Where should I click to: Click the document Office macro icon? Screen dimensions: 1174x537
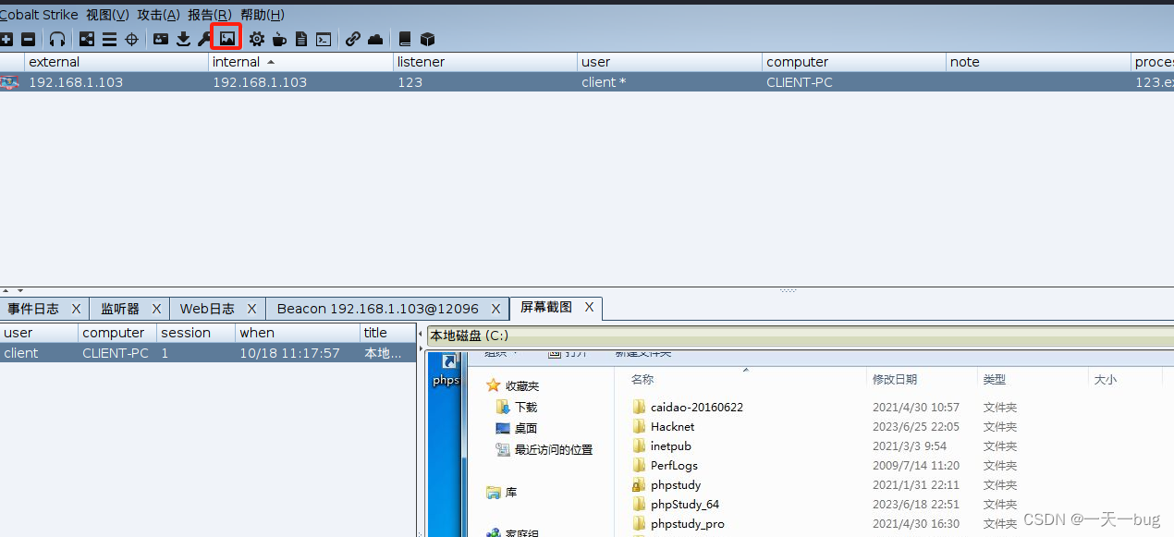click(x=301, y=39)
